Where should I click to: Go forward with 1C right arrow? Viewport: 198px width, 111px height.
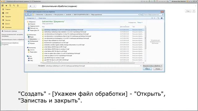34,6
